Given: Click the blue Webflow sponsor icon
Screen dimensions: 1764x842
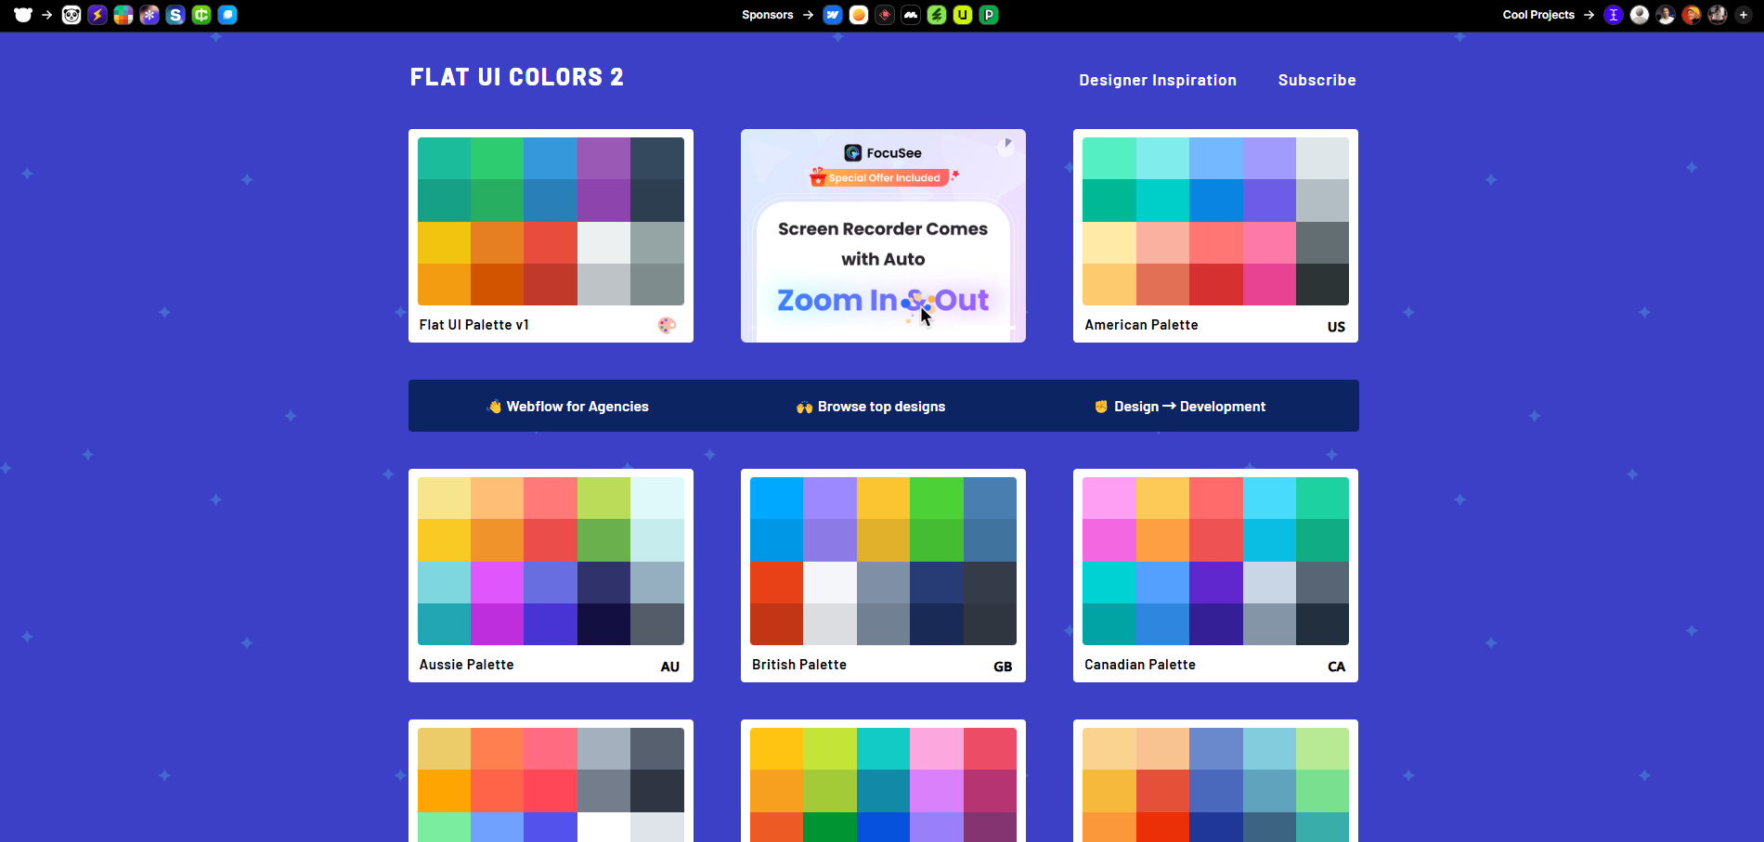Looking at the screenshot, I should pyautogui.click(x=833, y=15).
